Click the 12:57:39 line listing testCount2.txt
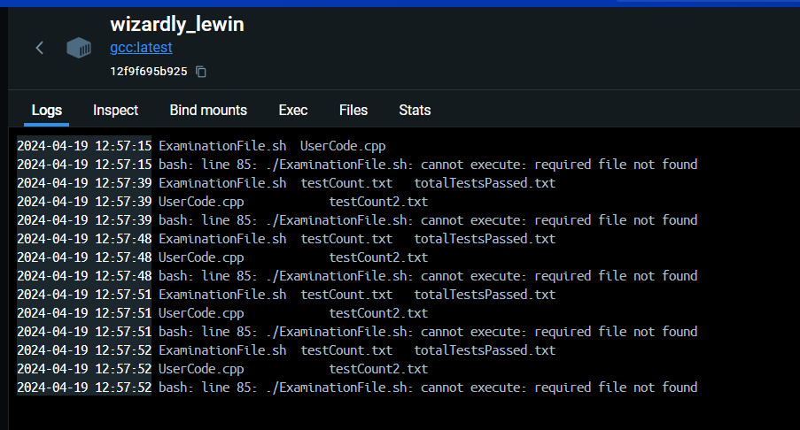The width and height of the screenshot is (800, 430). [293, 202]
